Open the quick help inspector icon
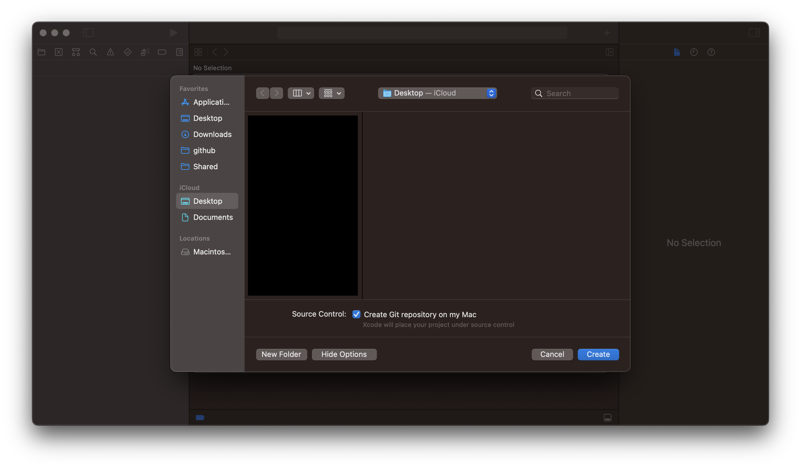801x468 pixels. pyautogui.click(x=711, y=52)
